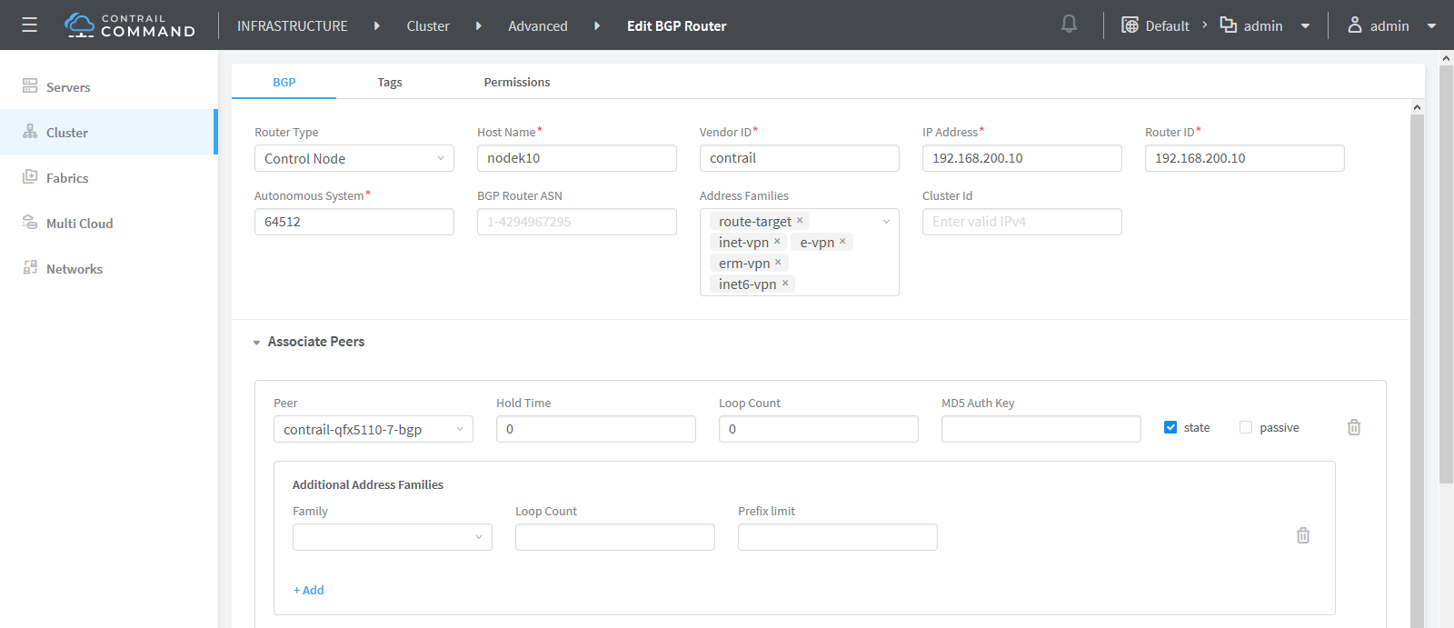The height and width of the screenshot is (628, 1454).
Task: Go to Fabrics in the sidebar
Action: click(67, 178)
